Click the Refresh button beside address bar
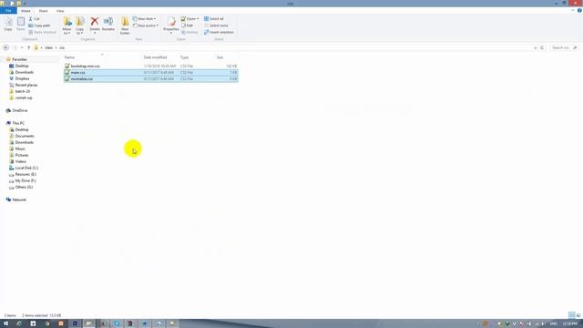Screen dimensions: 583x328 tap(542, 47)
